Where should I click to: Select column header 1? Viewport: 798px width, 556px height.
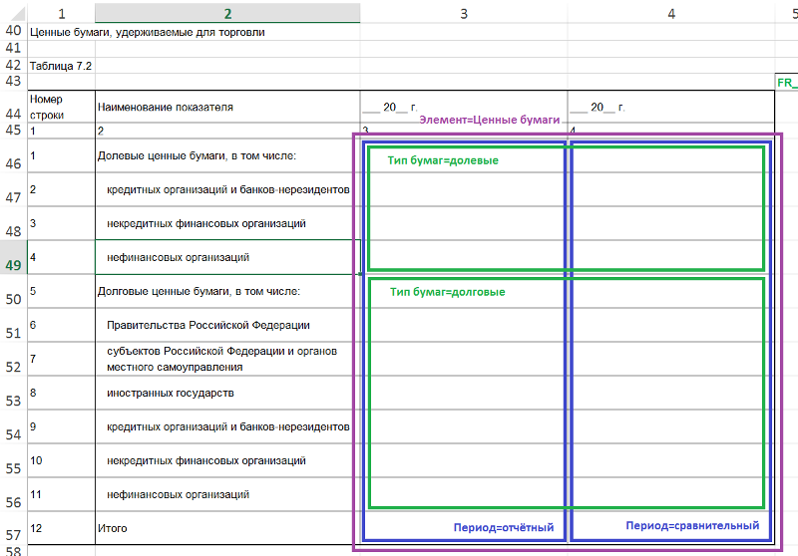(61, 13)
